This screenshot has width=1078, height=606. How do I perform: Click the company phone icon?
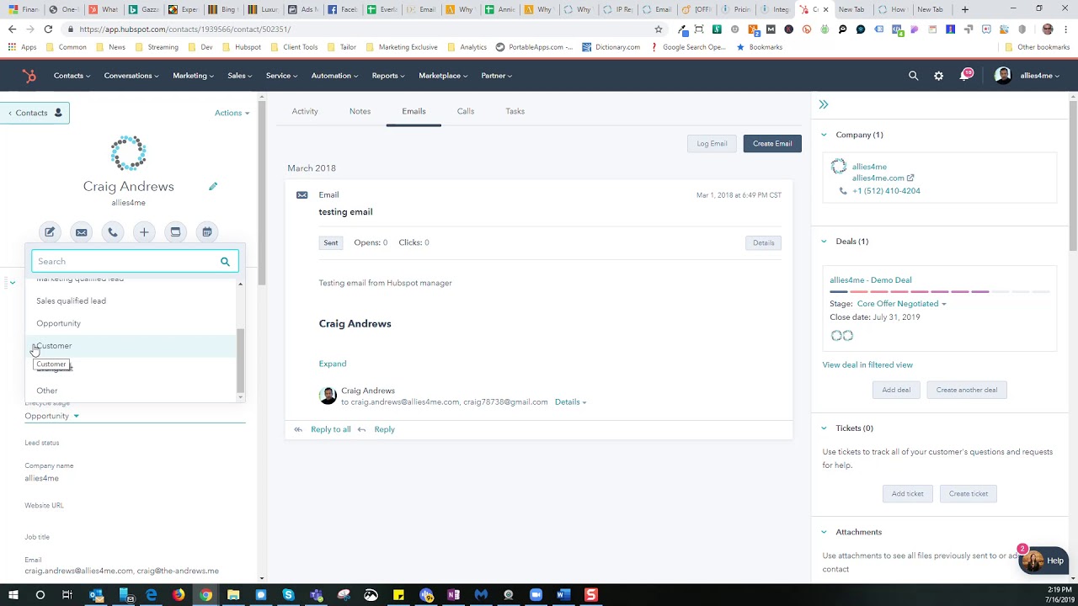[x=843, y=191]
